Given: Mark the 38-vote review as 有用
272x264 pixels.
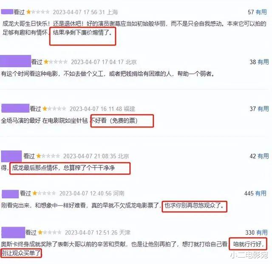Looking at the screenshot, I should pos(263,62).
